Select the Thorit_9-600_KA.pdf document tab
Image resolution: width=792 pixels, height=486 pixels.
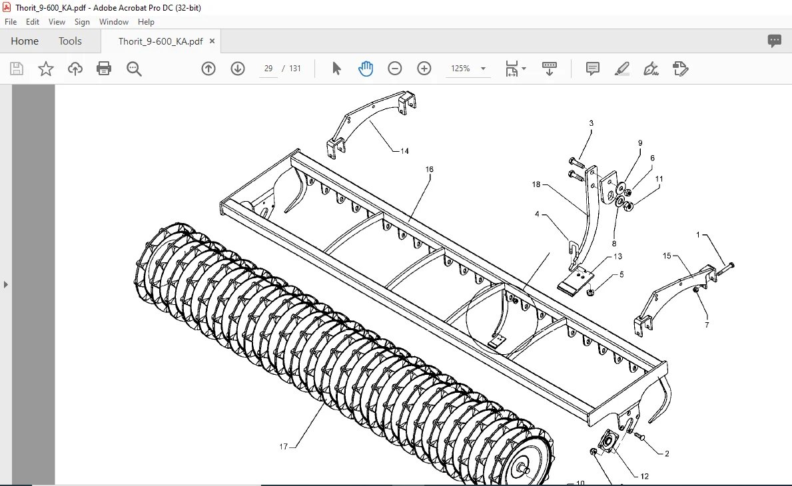tap(161, 41)
